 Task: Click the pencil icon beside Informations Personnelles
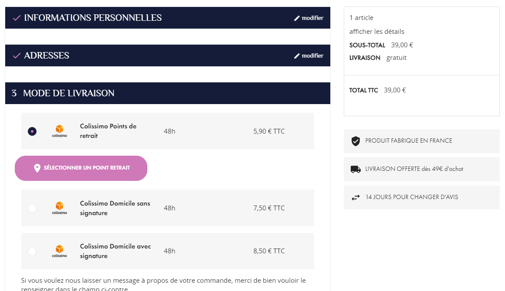point(297,18)
